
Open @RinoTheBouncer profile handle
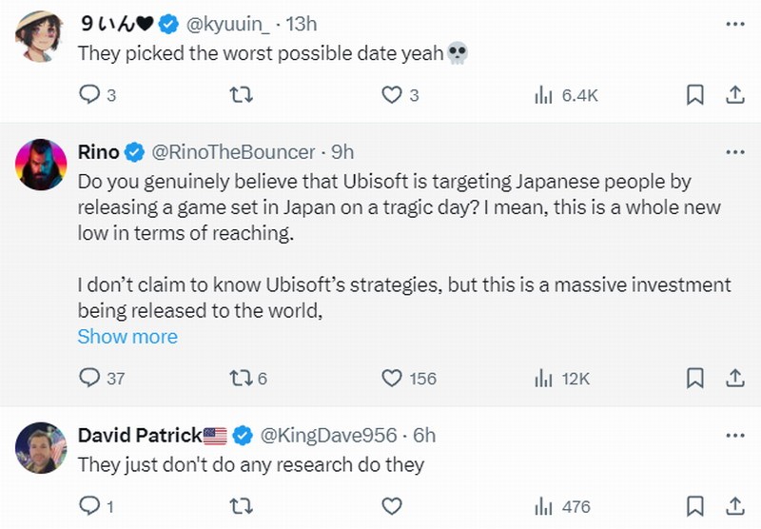(233, 152)
